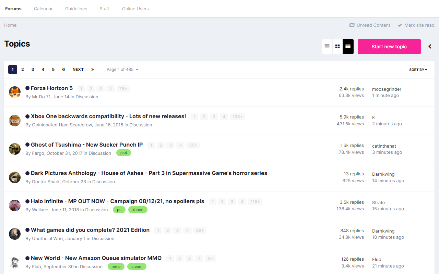Screen dimensions: 439x274
Task: Click the Unread Content link
Action: click(370, 25)
